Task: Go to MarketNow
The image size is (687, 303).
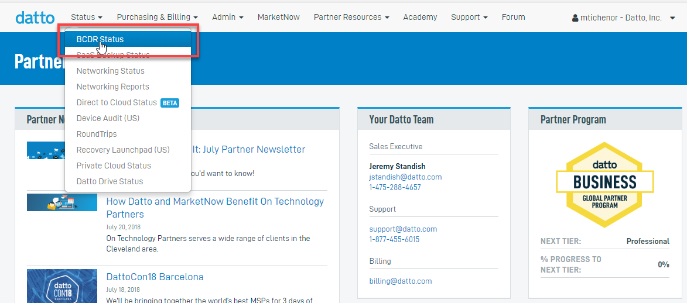Action: (279, 17)
